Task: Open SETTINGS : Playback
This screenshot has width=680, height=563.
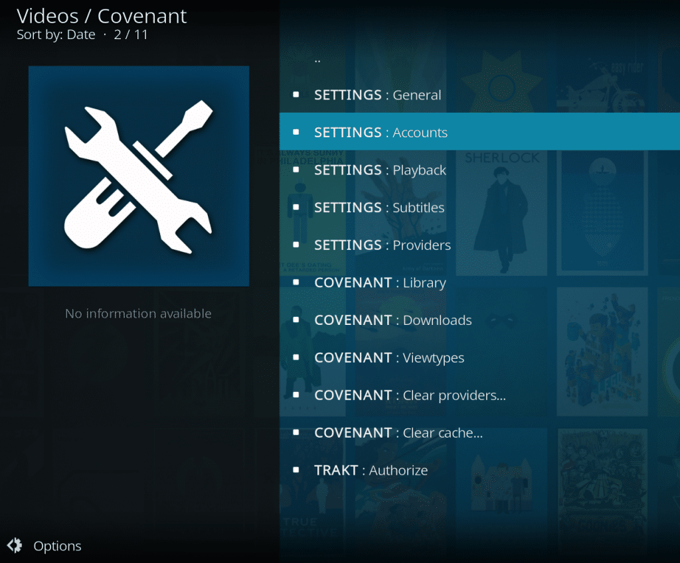Action: tap(380, 170)
